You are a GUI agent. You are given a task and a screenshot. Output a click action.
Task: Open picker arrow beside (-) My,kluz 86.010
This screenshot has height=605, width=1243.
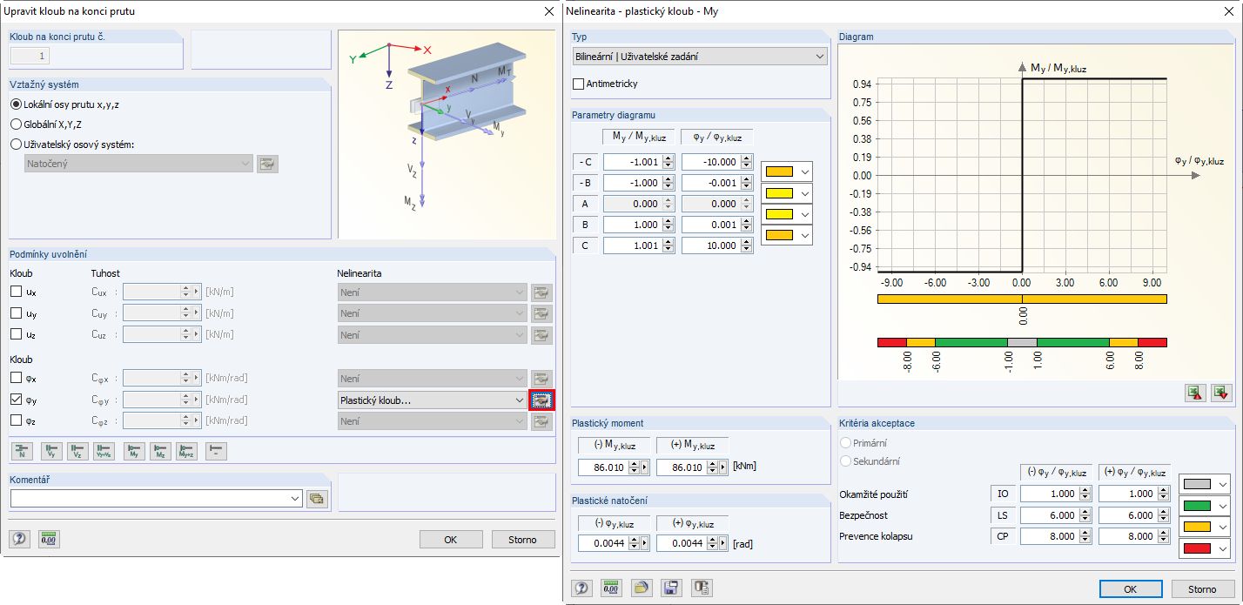tap(645, 467)
